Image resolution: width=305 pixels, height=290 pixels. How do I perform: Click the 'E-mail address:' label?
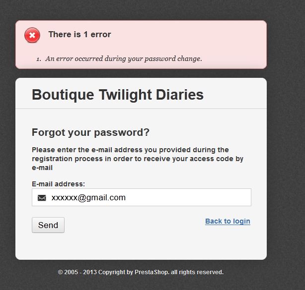(58, 184)
